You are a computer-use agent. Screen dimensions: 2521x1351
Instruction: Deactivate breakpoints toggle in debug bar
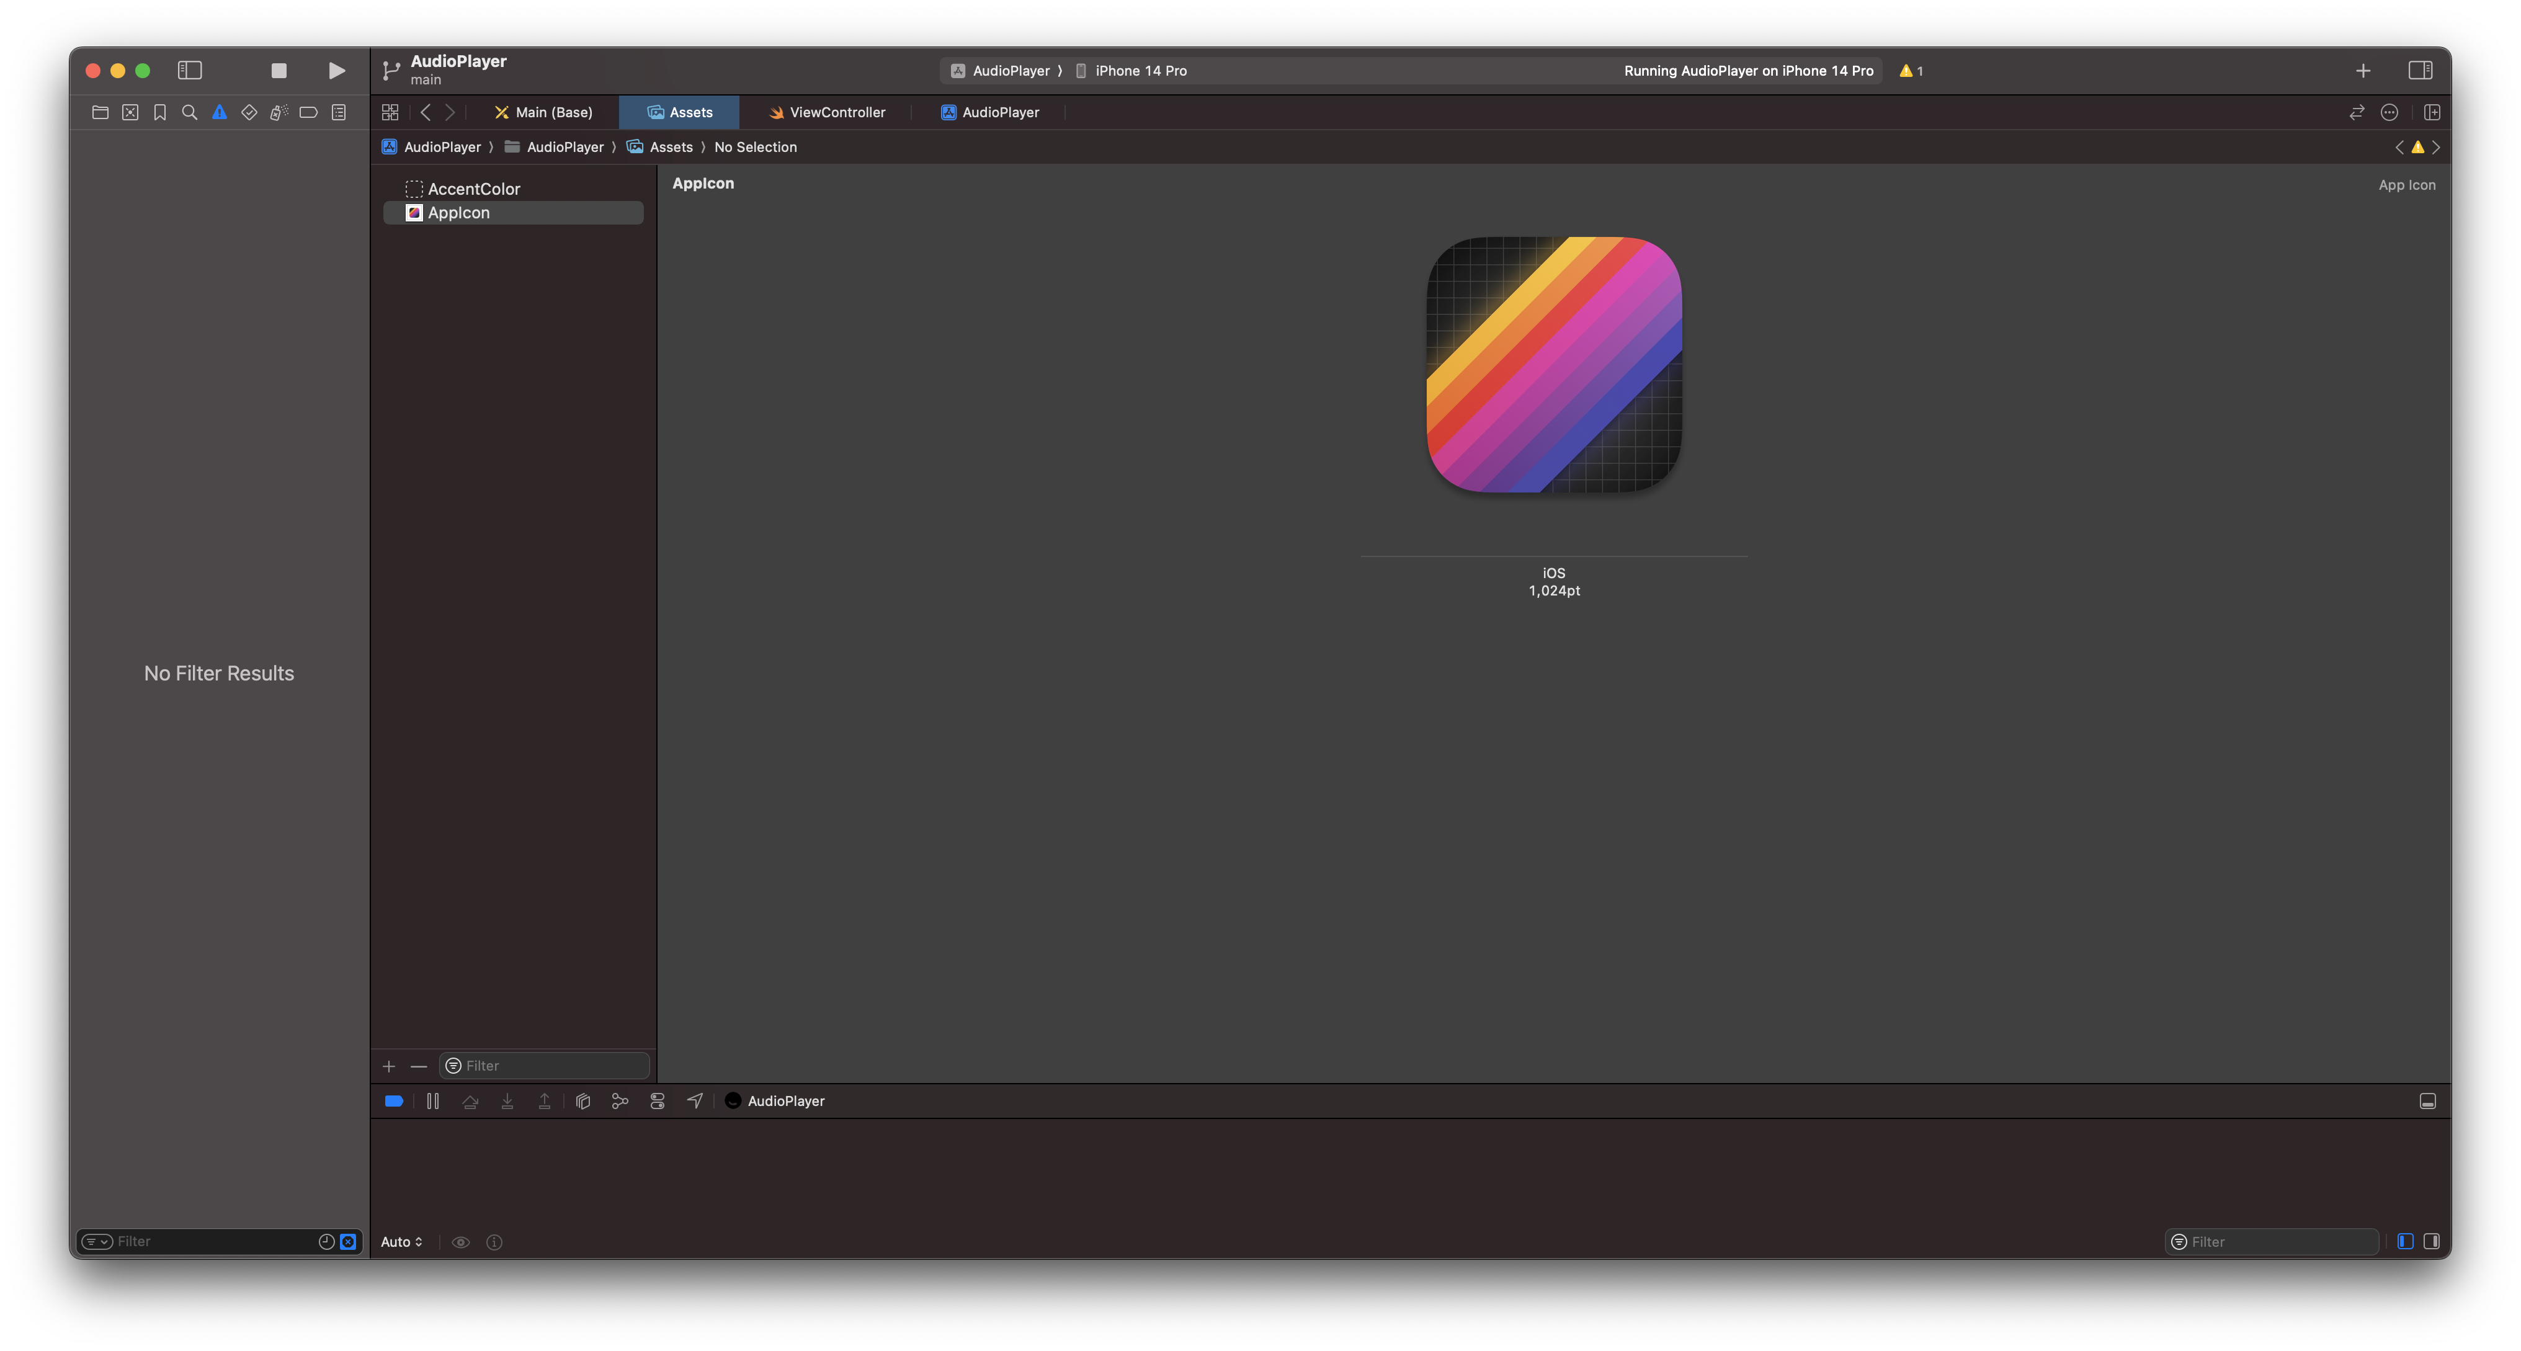[395, 1102]
